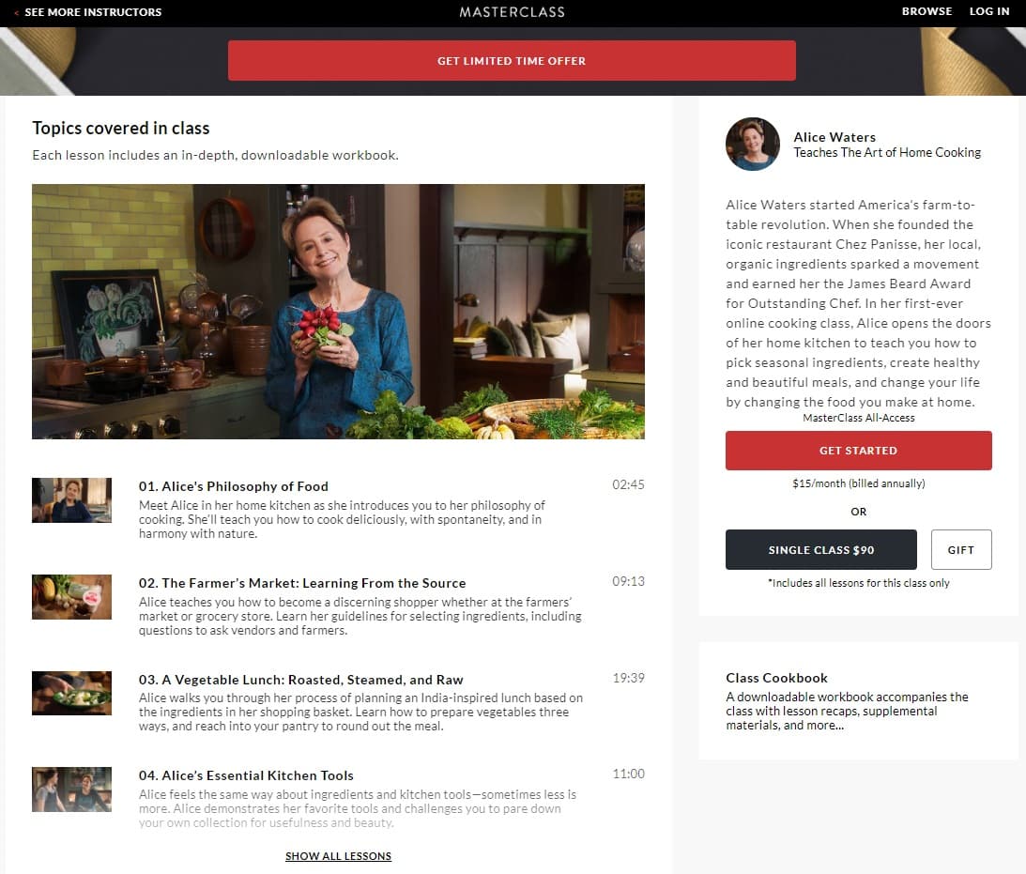Screen dimensions: 1026x874
Task: Select title 01. Alice's Philosophy of Food
Action: point(234,486)
